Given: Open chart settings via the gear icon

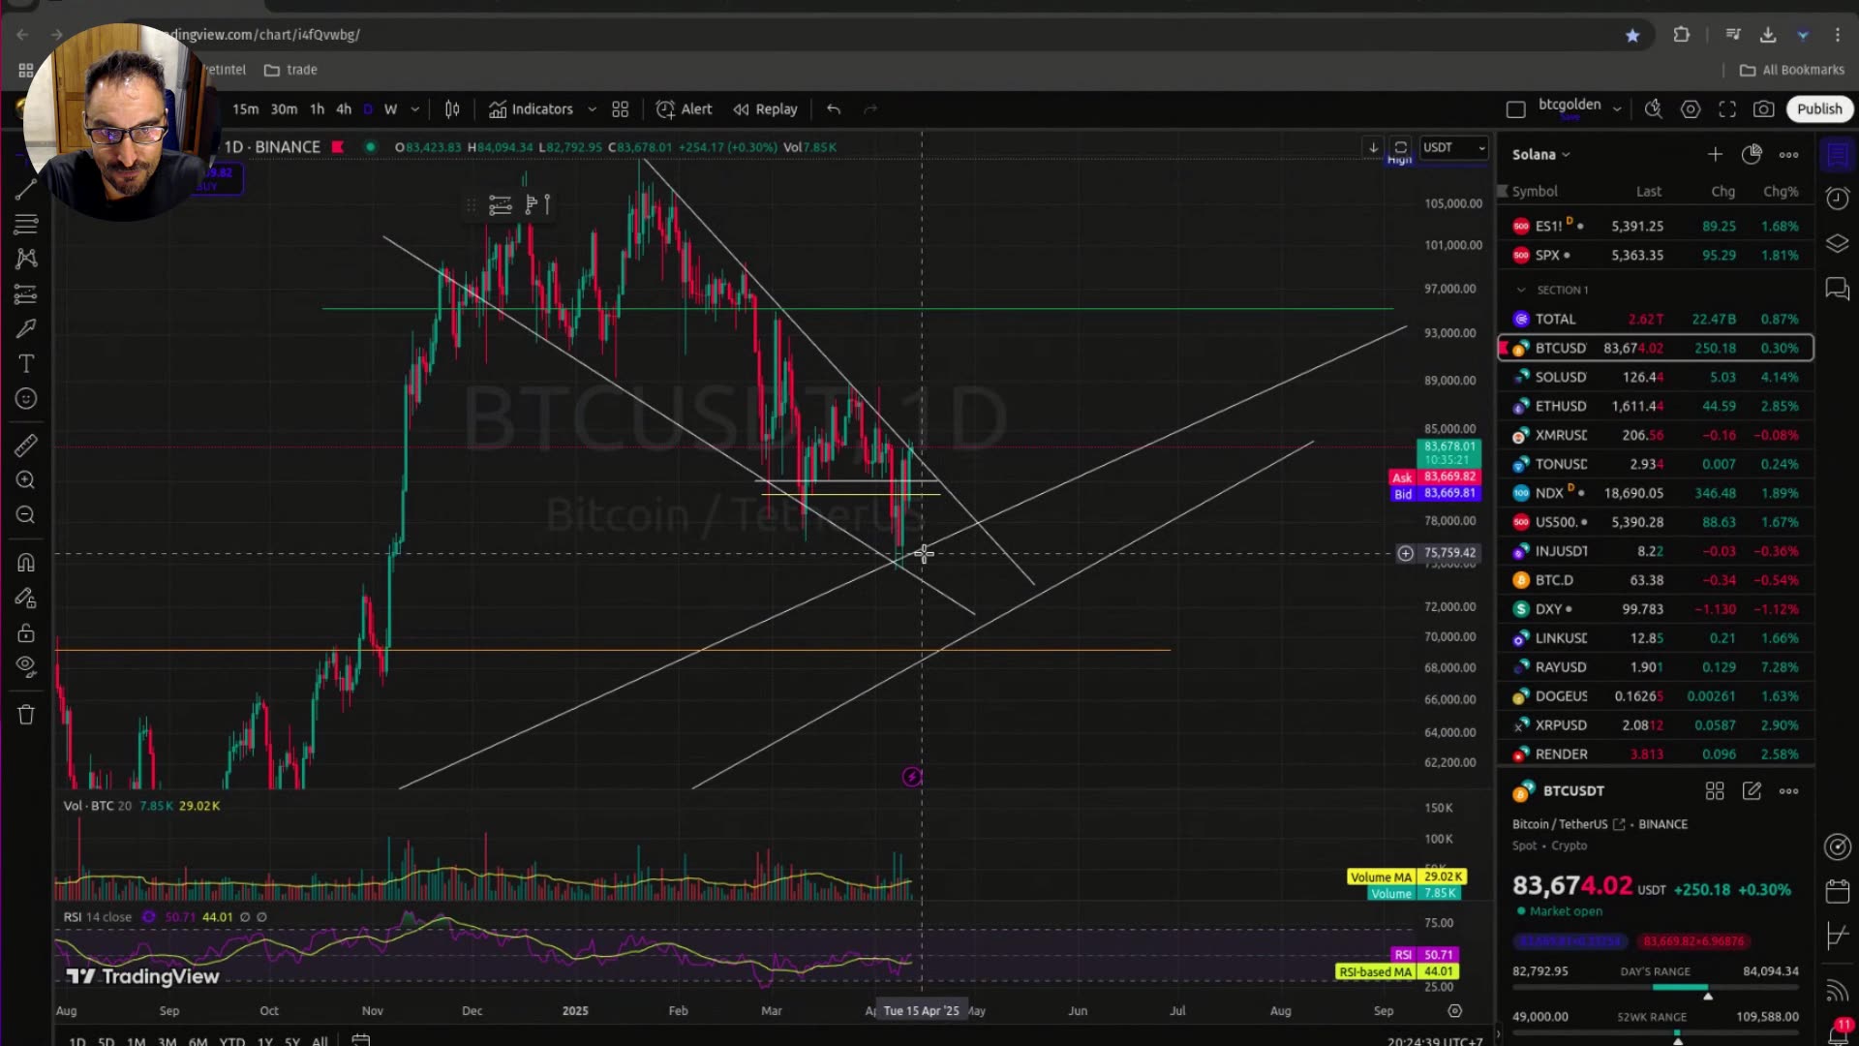Looking at the screenshot, I should coord(1691,108).
